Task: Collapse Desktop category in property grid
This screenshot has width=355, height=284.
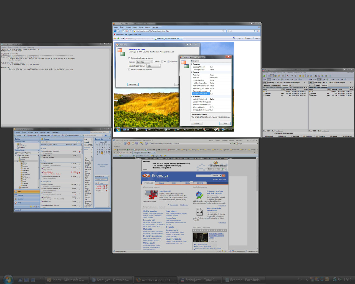Action: point(191,64)
